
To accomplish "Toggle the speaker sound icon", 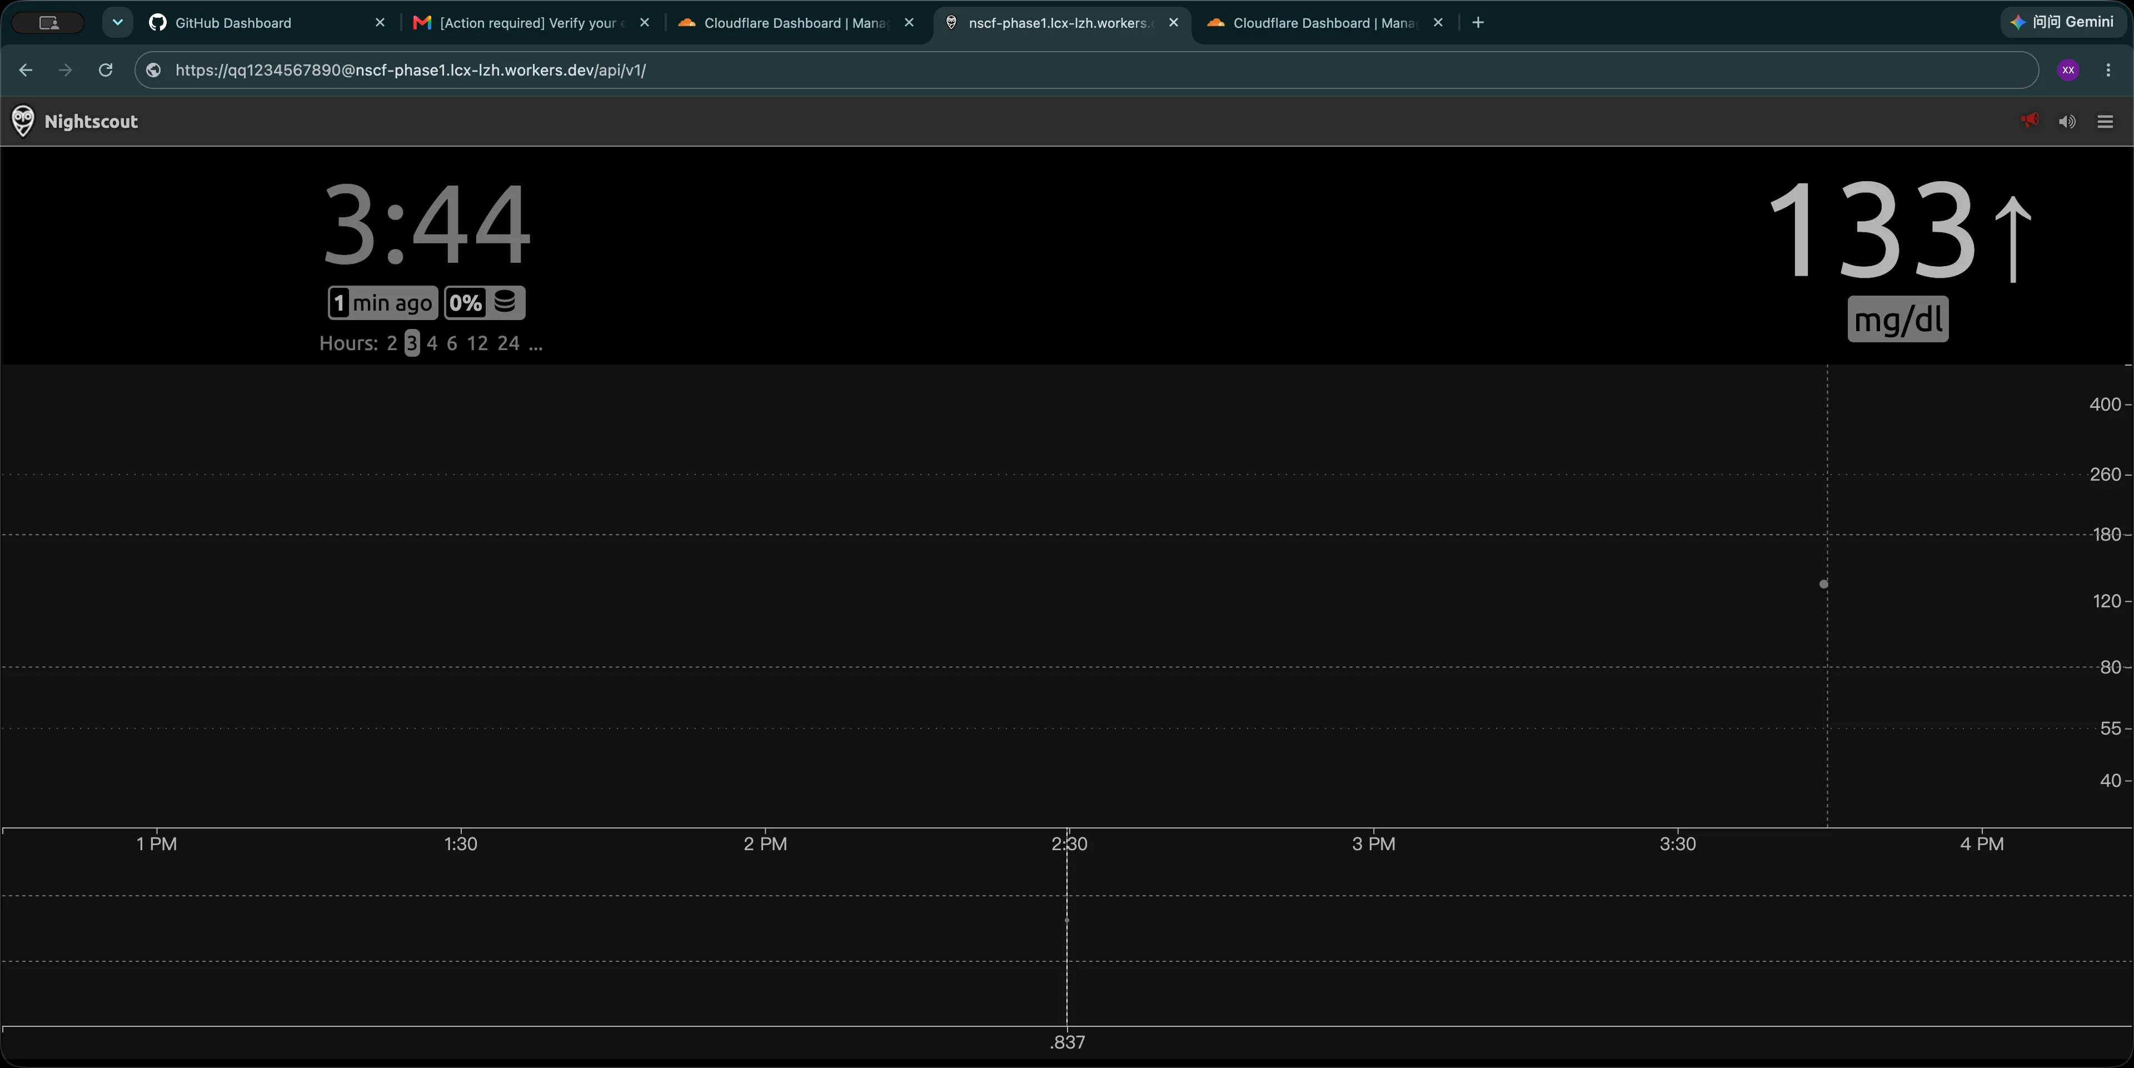I will click(x=2067, y=122).
